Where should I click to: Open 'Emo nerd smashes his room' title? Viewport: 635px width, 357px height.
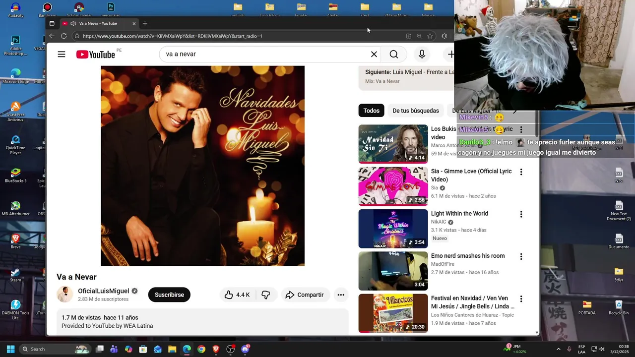pyautogui.click(x=468, y=256)
